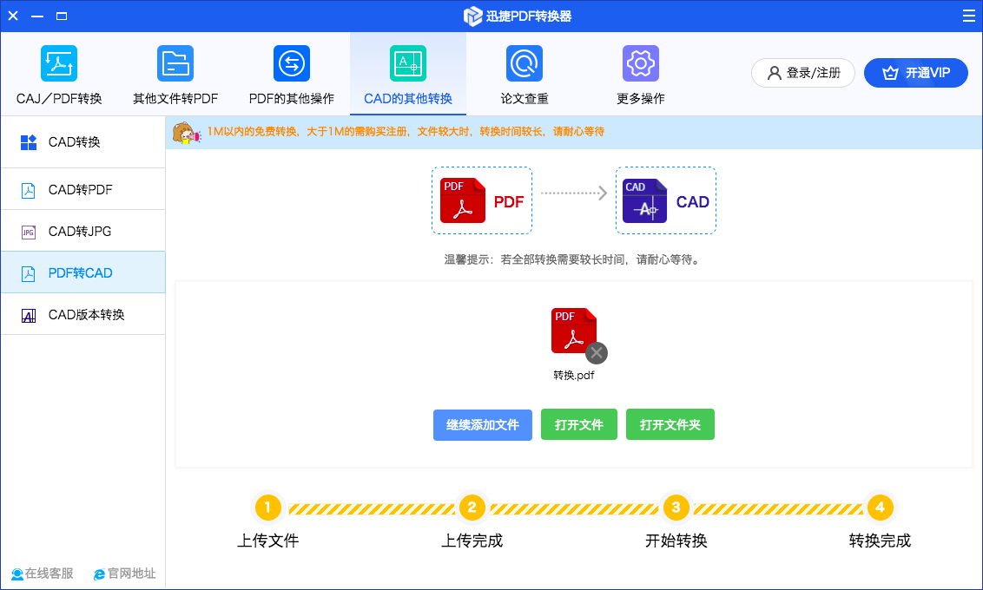Open the CAJ/PDF转换 toolbar icon
This screenshot has height=590, width=983.
tap(59, 63)
